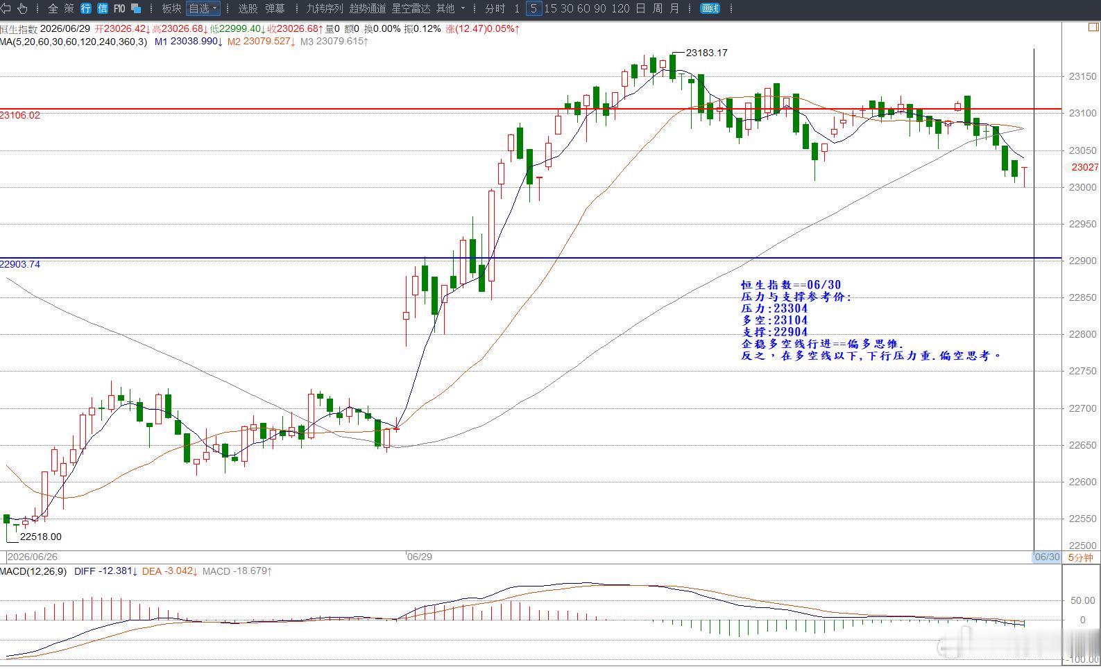Click the blue 信 info icon
The width and height of the screenshot is (1101, 669).
(103, 8)
